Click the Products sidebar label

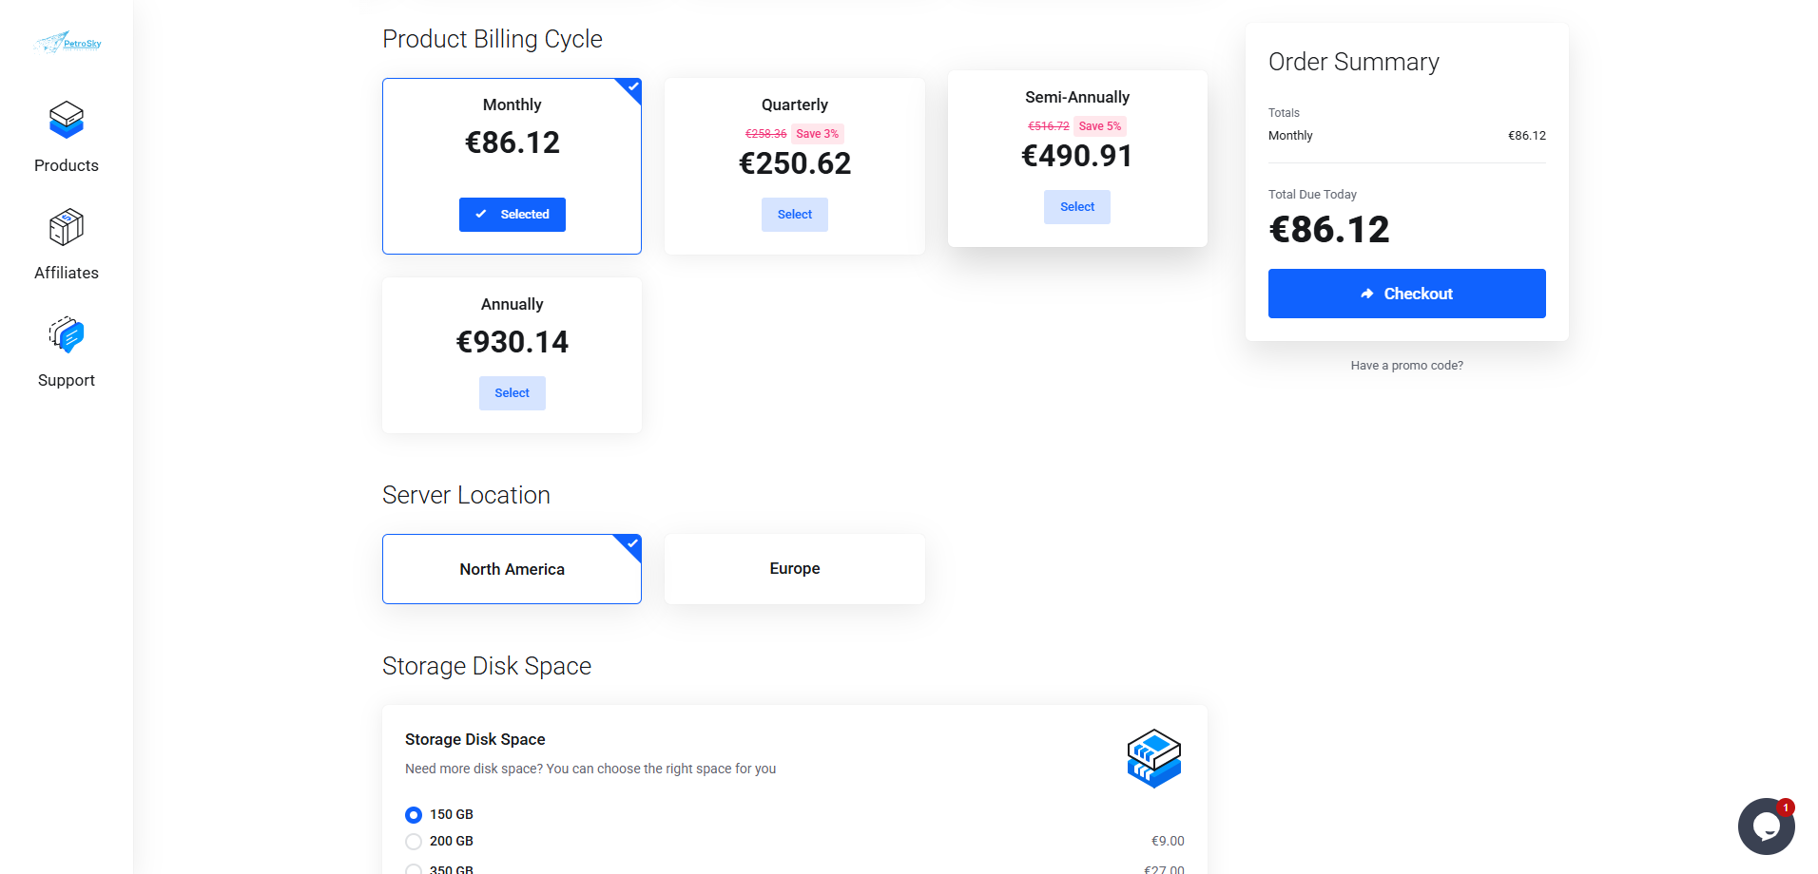(x=67, y=165)
